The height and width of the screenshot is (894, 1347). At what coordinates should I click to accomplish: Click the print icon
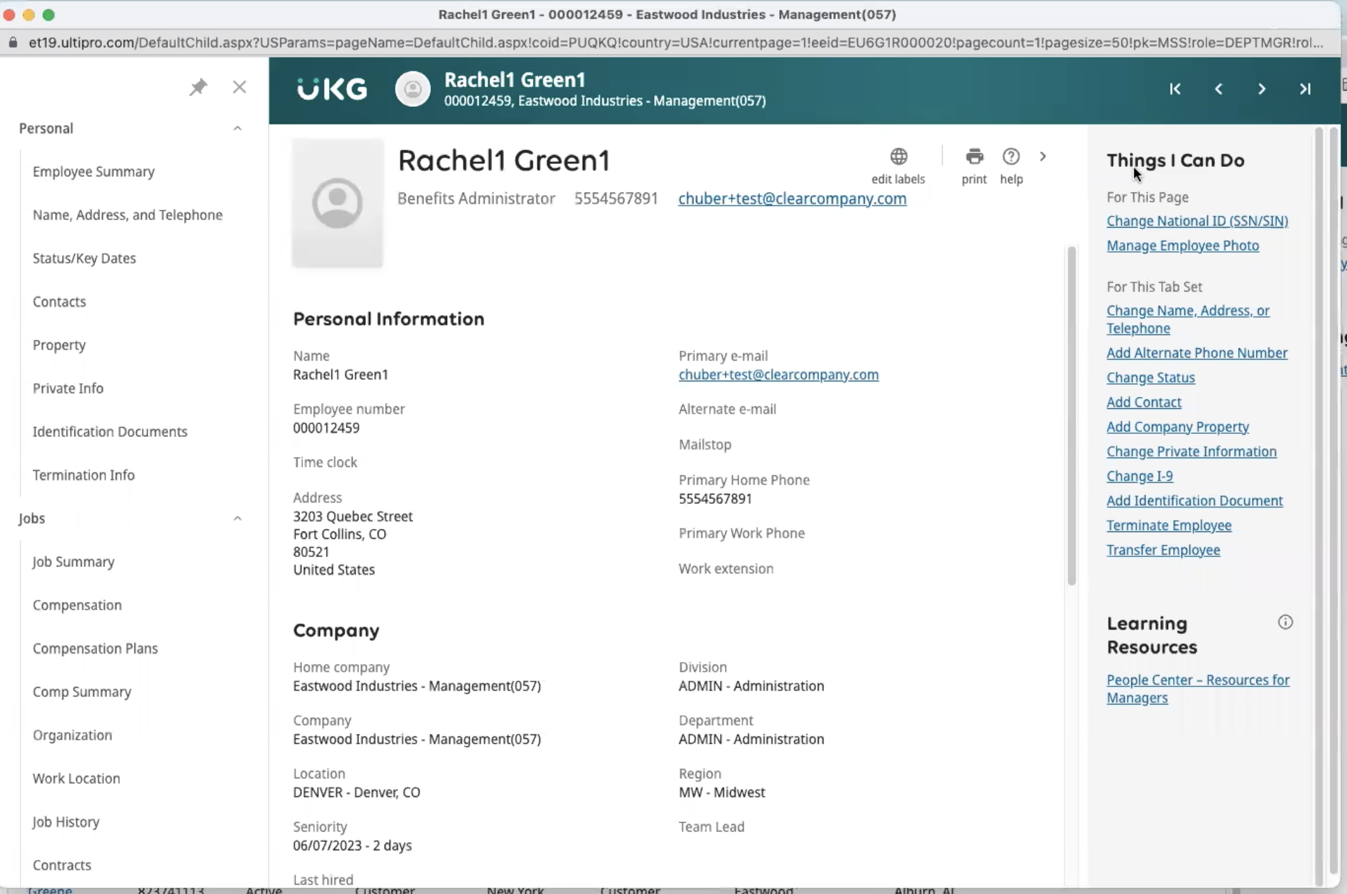tap(974, 156)
